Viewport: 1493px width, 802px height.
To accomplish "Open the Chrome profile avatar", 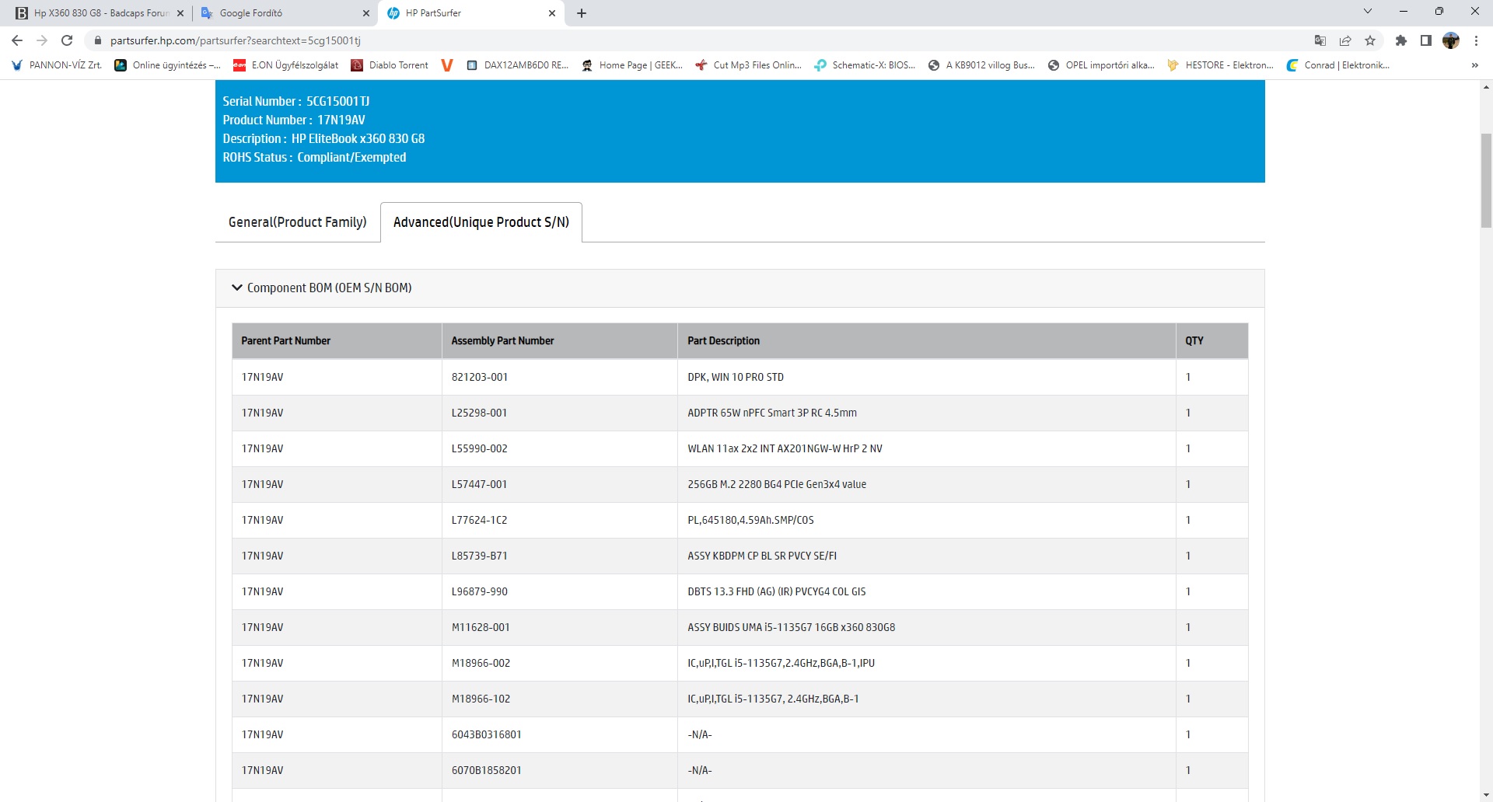I will [x=1451, y=40].
